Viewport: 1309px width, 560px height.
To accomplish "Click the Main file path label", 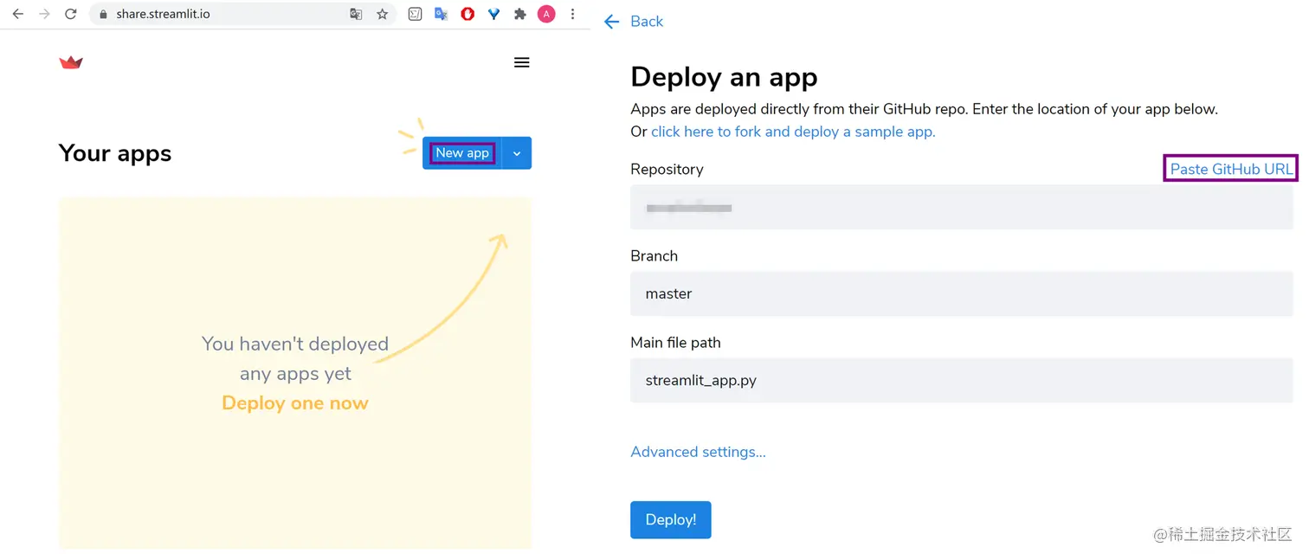I will (675, 342).
